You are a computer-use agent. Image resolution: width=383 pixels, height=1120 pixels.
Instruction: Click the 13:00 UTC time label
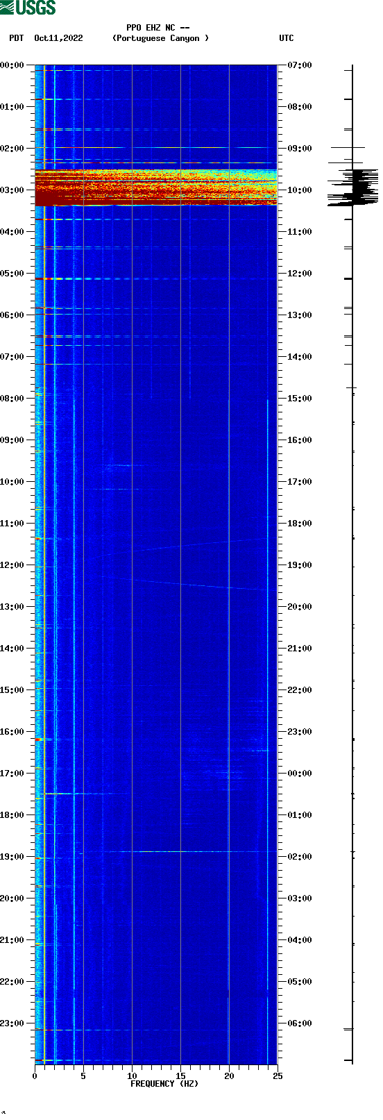(300, 315)
